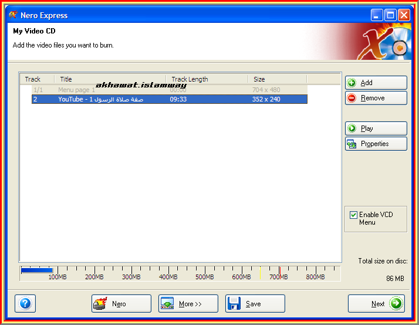Viewport: 419px width, 325px height.
Task: Toggle Enable VCD Menu checkbox
Action: pos(353,215)
